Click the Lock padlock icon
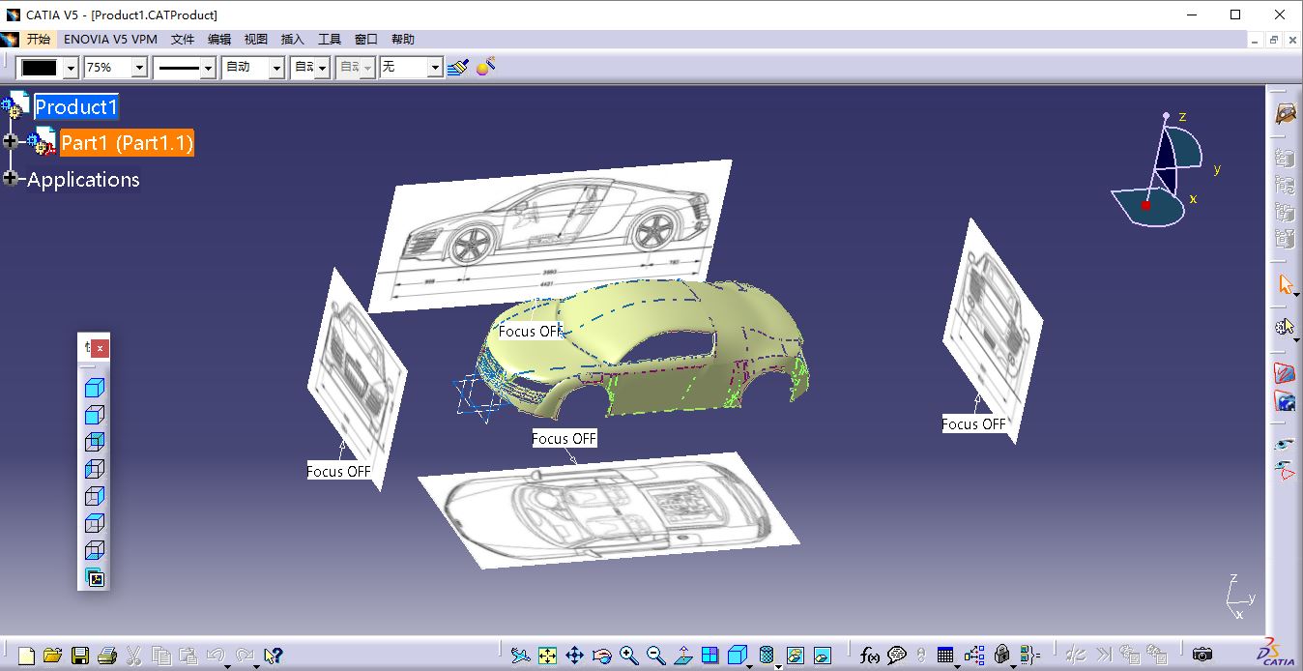 1002,656
